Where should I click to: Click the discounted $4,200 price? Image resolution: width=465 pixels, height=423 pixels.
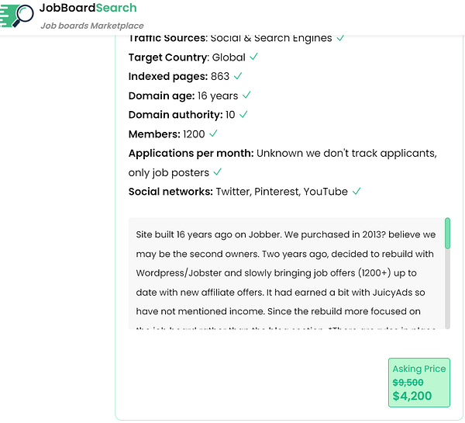click(x=412, y=396)
